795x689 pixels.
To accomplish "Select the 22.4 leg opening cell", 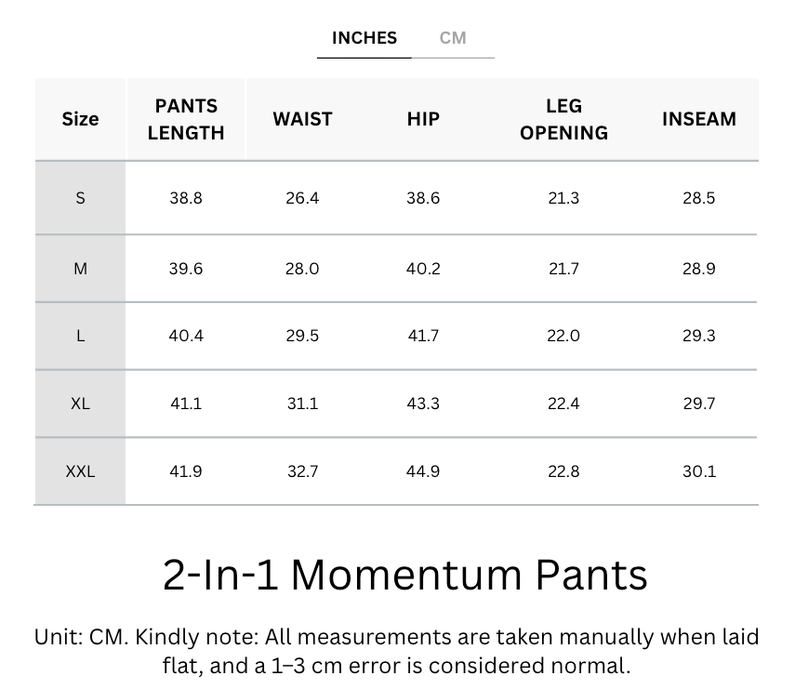I will pyautogui.click(x=563, y=404).
